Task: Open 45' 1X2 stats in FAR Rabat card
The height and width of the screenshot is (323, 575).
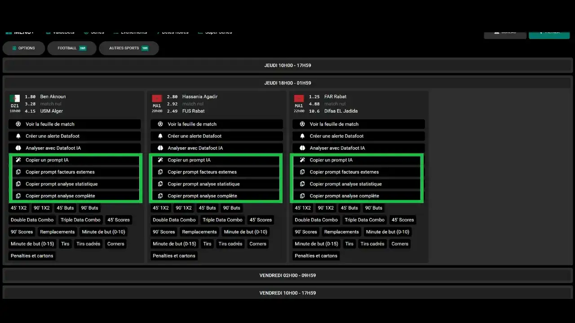Action: [x=303, y=208]
